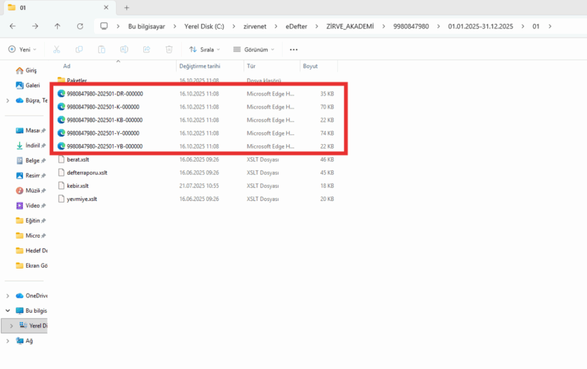Open the Sırala sort dropdown

tap(205, 49)
